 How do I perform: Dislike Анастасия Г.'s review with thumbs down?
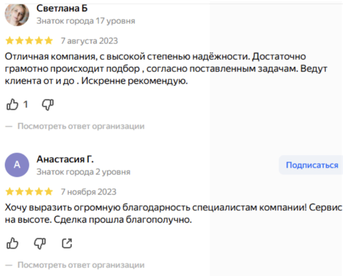39,243
